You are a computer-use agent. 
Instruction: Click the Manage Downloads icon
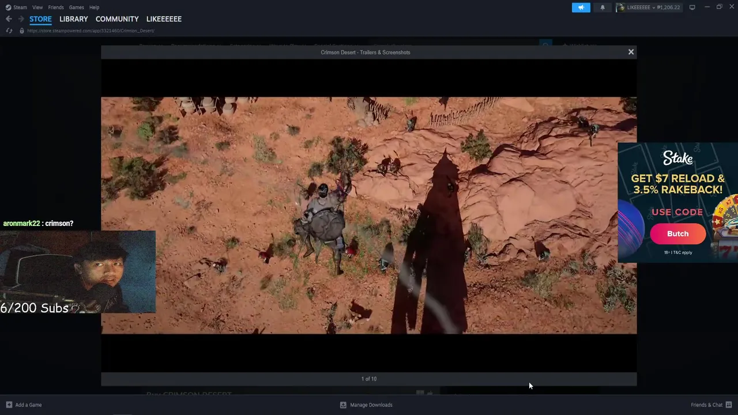coord(343,405)
